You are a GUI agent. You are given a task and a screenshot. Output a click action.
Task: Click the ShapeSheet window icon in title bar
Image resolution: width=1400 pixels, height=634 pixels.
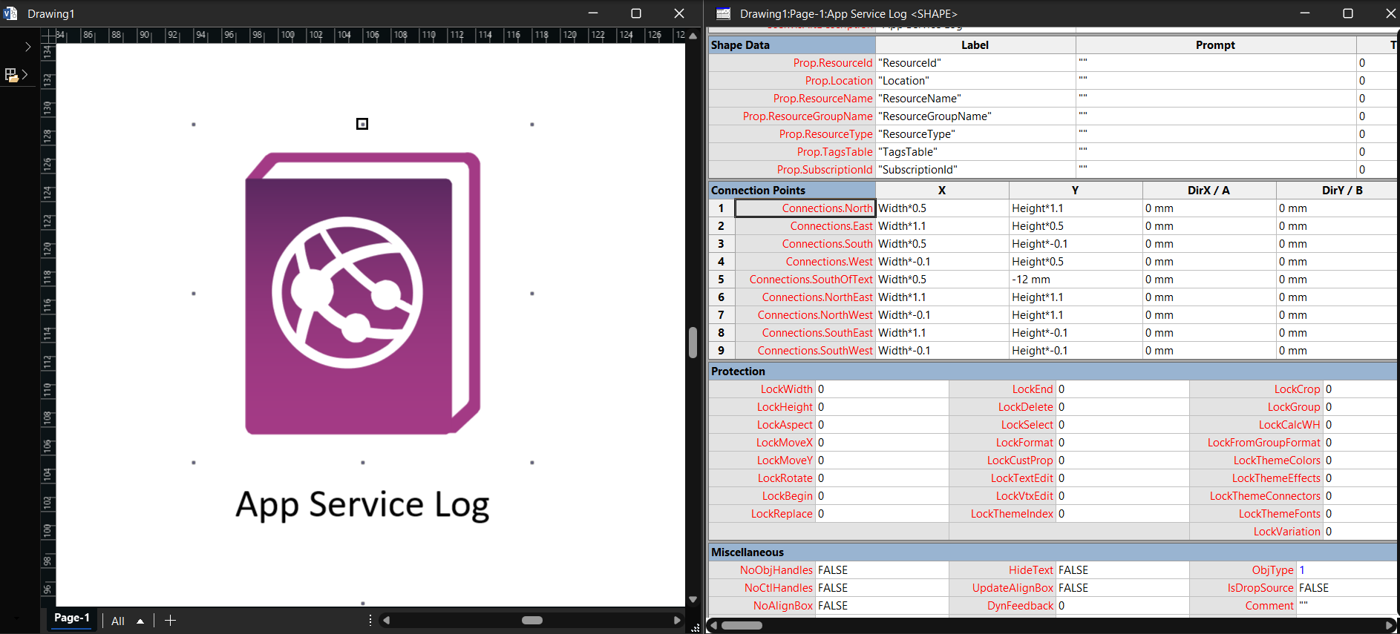click(x=723, y=13)
